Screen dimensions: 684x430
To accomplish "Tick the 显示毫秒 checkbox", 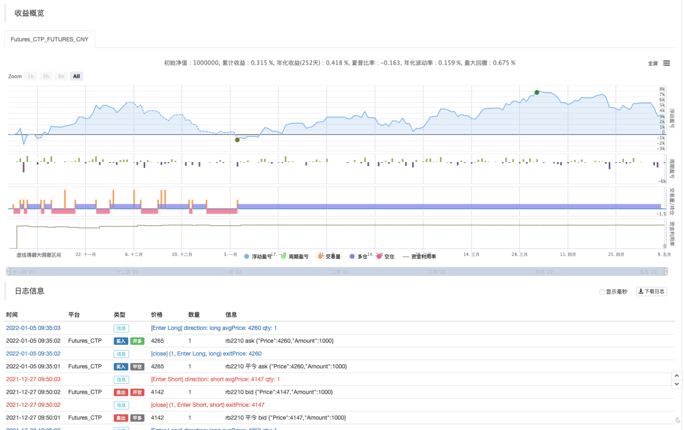I will coord(602,292).
